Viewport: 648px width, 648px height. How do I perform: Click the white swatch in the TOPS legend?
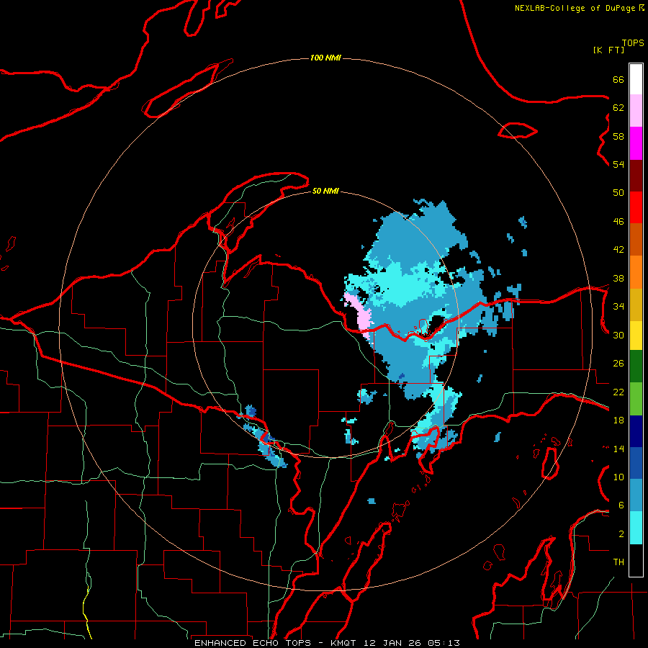[636, 79]
